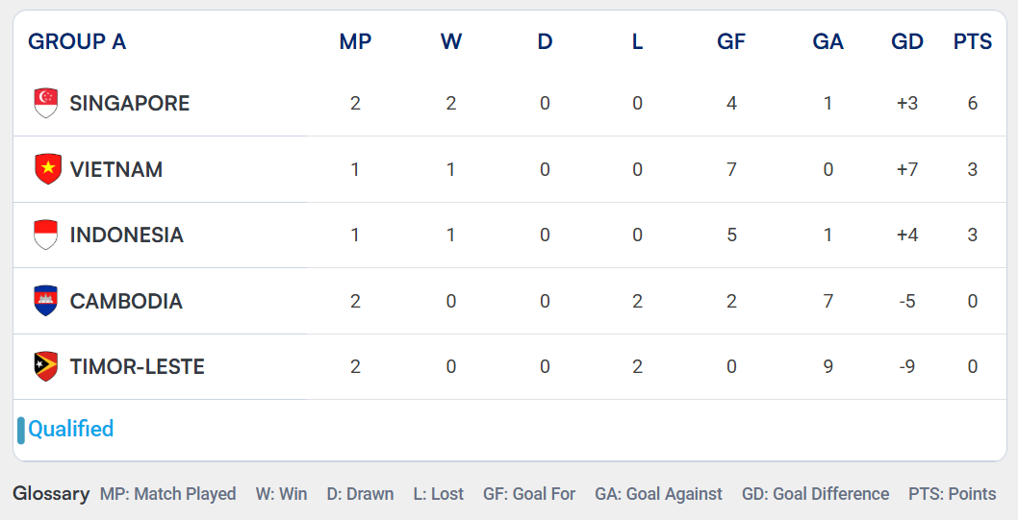Click the Glossary label below the table

coord(51,494)
